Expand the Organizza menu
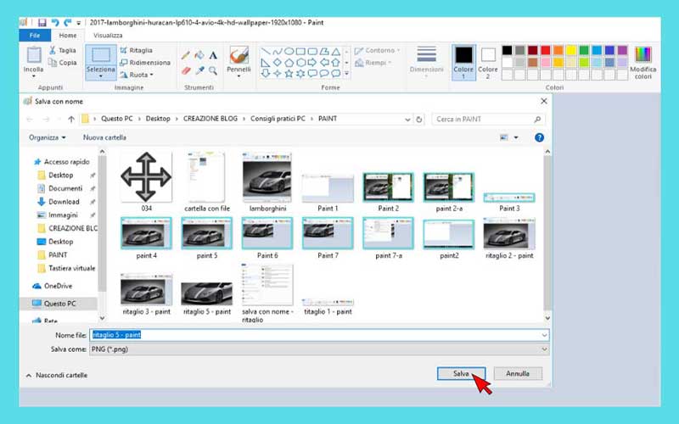 click(48, 137)
